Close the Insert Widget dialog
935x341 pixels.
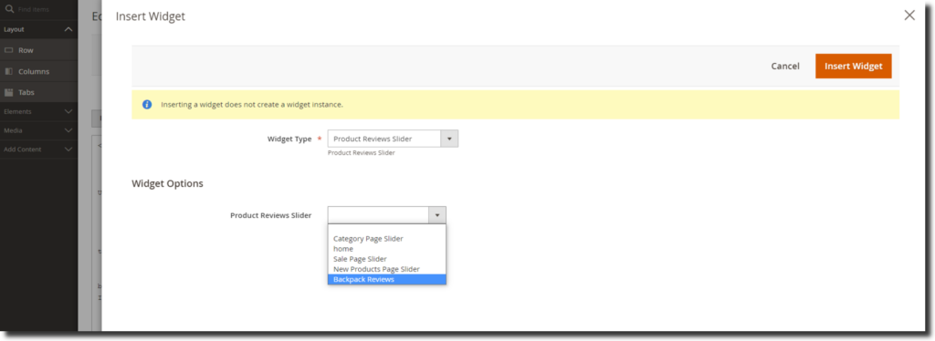pyautogui.click(x=909, y=15)
